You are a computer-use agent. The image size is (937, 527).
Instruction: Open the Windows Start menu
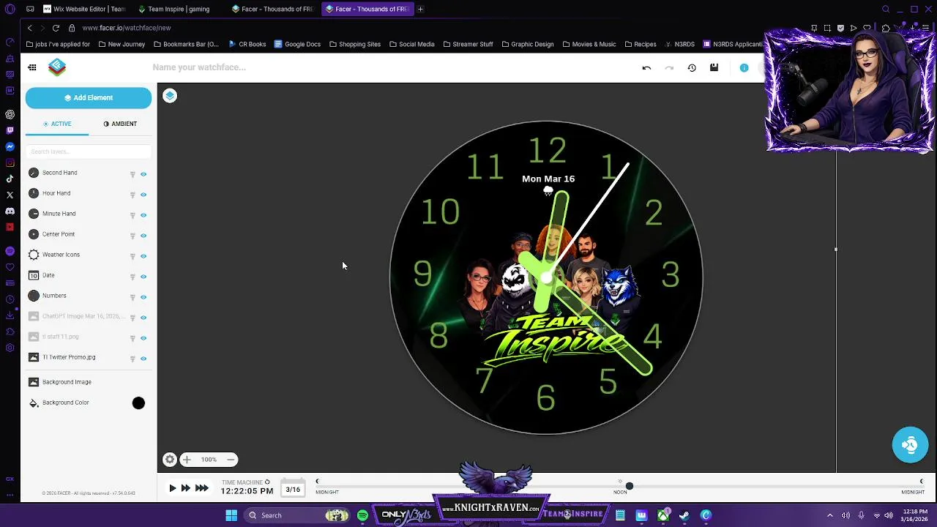[x=231, y=515]
